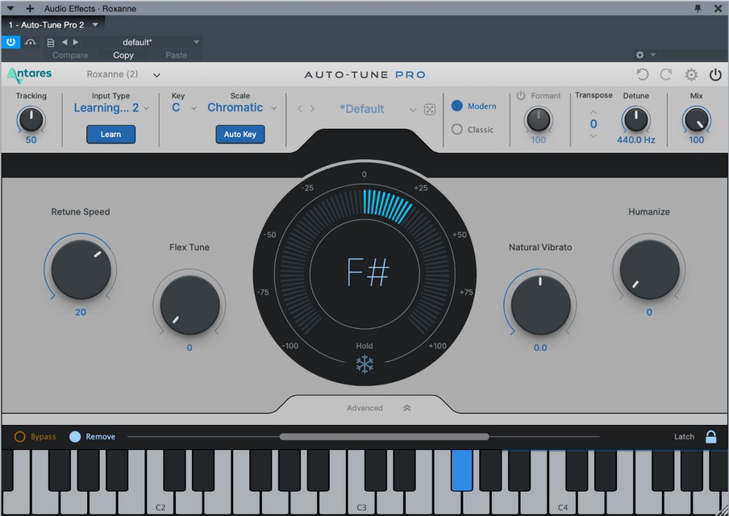Screen dimensions: 729x516
Task: Toggle the Formant power icon
Action: click(521, 95)
